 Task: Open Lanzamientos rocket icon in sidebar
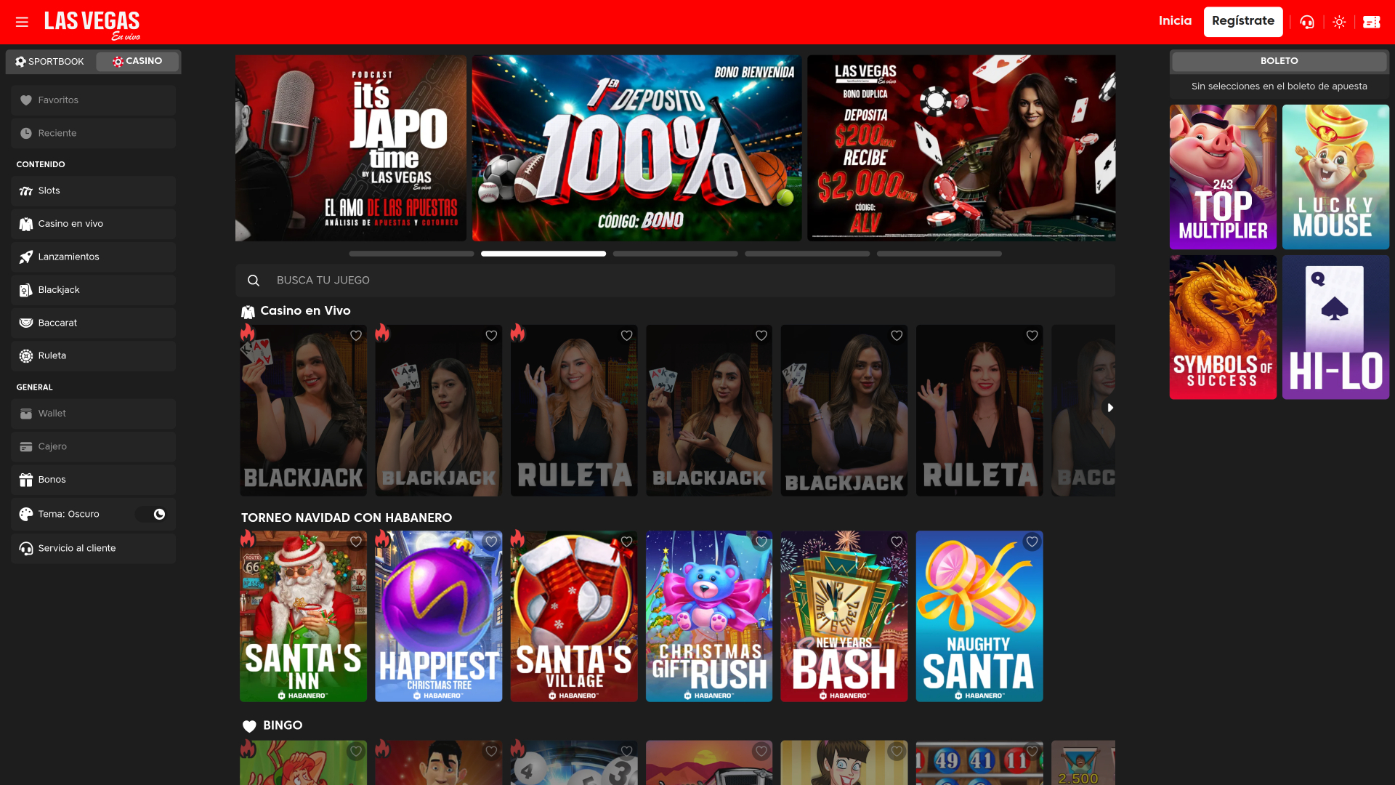point(26,257)
